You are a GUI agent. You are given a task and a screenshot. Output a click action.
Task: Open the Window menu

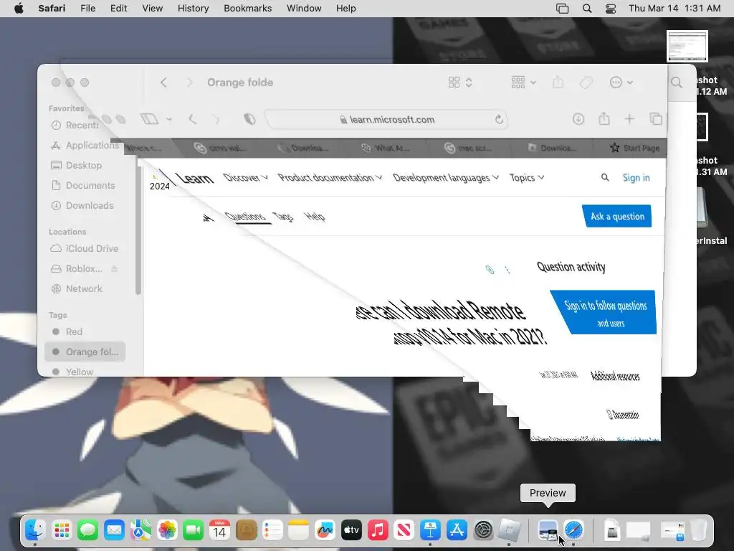(x=304, y=9)
